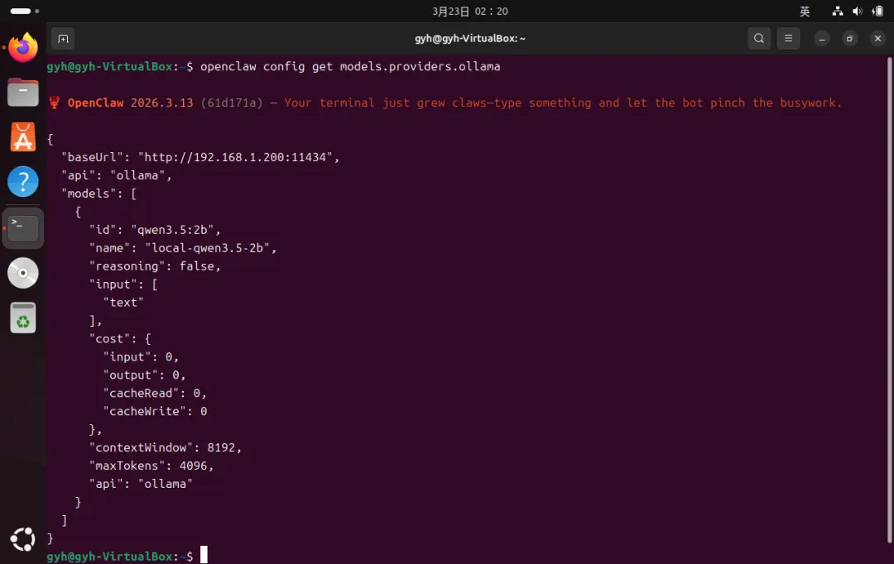
Task: Open the Files manager in dock
Action: (23, 93)
